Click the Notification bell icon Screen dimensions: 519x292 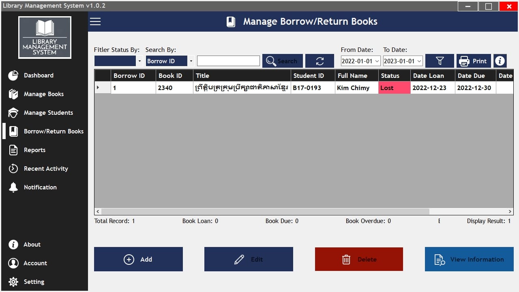[x=13, y=187]
